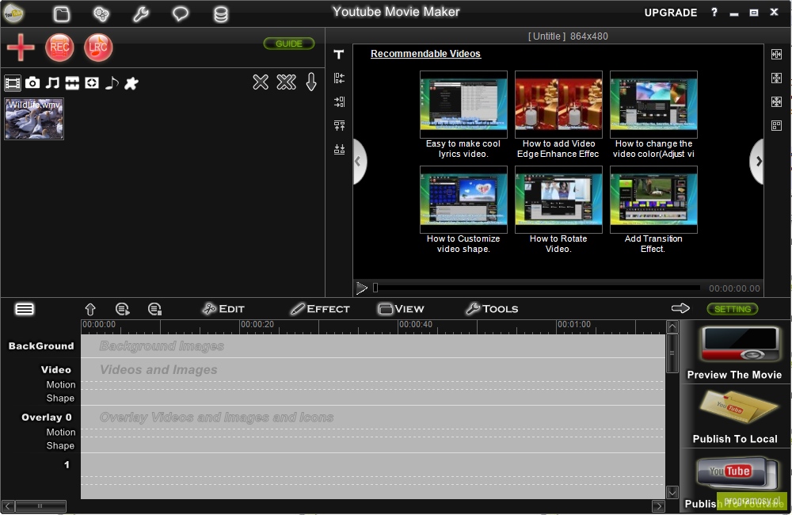Remove all media with double X icon
Image resolution: width=792 pixels, height=515 pixels.
287,82
